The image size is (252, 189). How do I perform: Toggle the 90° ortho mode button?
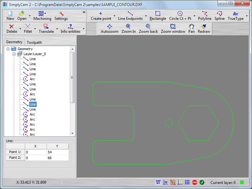[166, 183]
